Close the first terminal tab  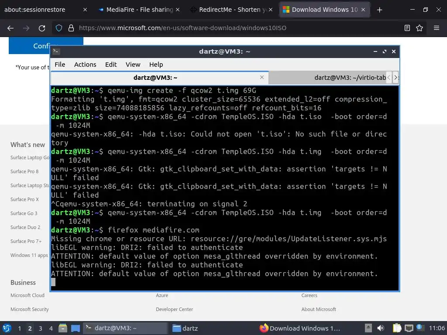click(x=262, y=78)
